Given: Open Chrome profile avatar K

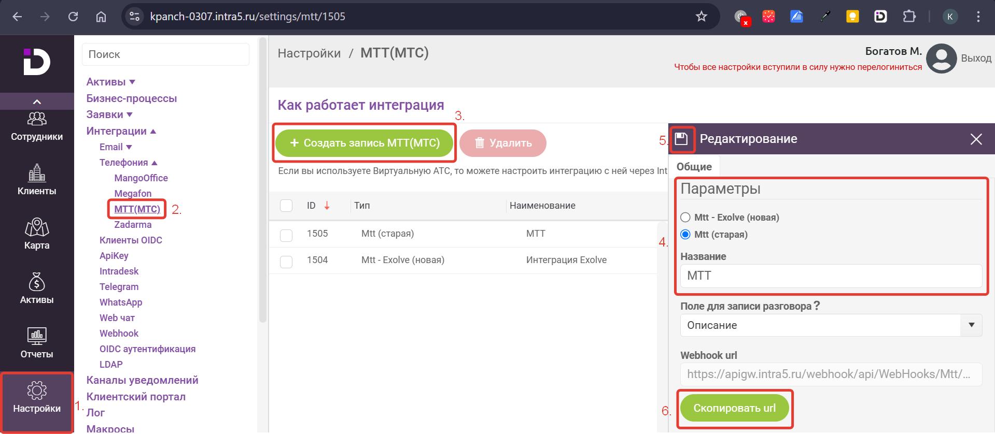Looking at the screenshot, I should coord(950,17).
